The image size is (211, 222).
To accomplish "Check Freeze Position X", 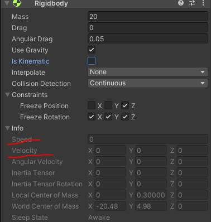I will pos(92,105).
